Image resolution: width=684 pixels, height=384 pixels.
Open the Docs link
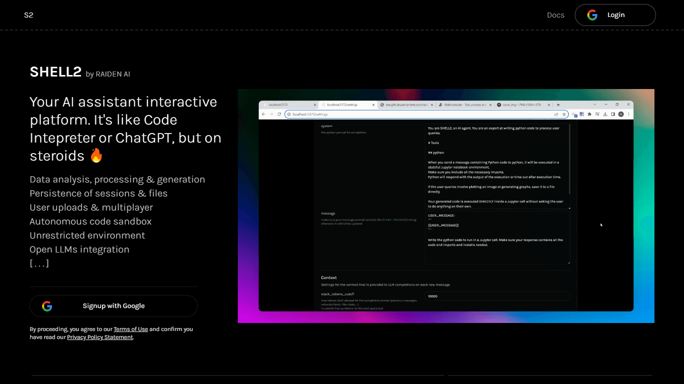point(555,15)
